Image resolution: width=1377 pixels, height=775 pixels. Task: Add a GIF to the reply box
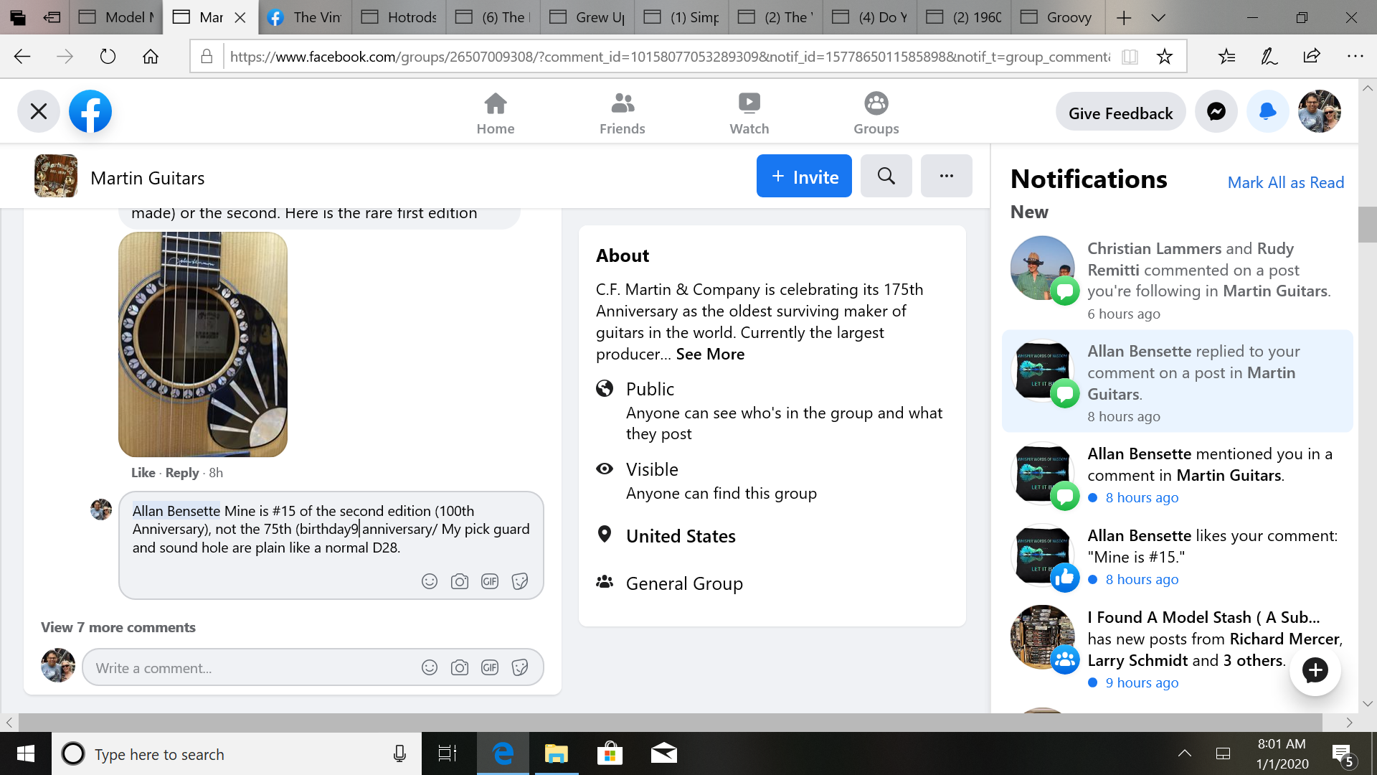490,581
